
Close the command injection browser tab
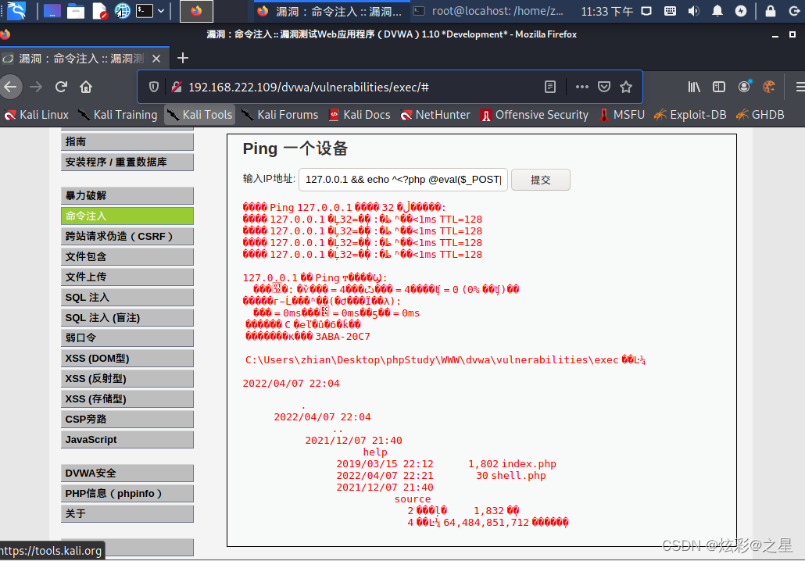click(x=156, y=59)
